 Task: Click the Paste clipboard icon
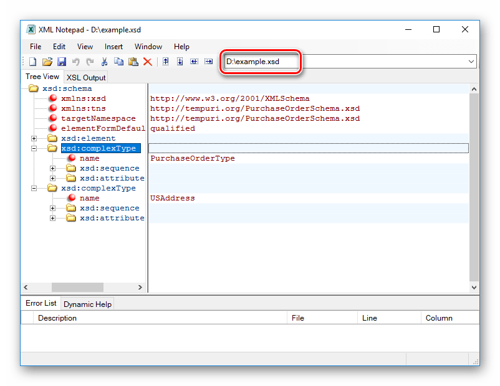[133, 62]
